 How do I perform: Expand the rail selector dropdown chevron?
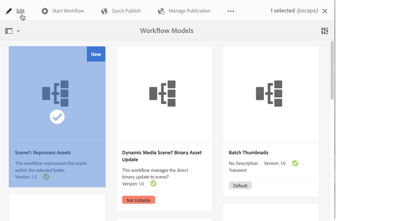pyautogui.click(x=18, y=31)
